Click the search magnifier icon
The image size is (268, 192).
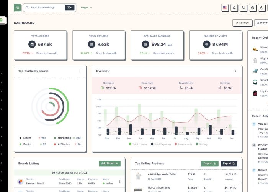27,8
